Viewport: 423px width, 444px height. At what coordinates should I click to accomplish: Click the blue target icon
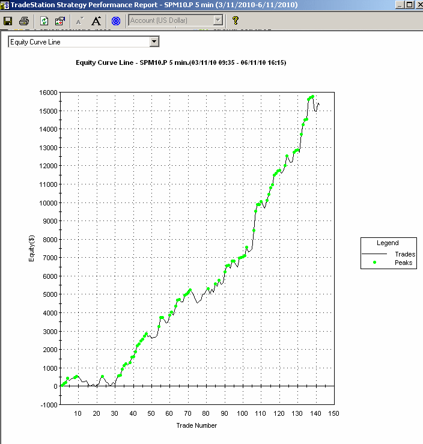116,20
